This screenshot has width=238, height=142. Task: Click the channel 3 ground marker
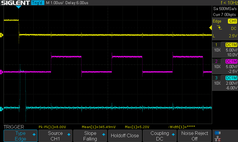(x=1, y=109)
